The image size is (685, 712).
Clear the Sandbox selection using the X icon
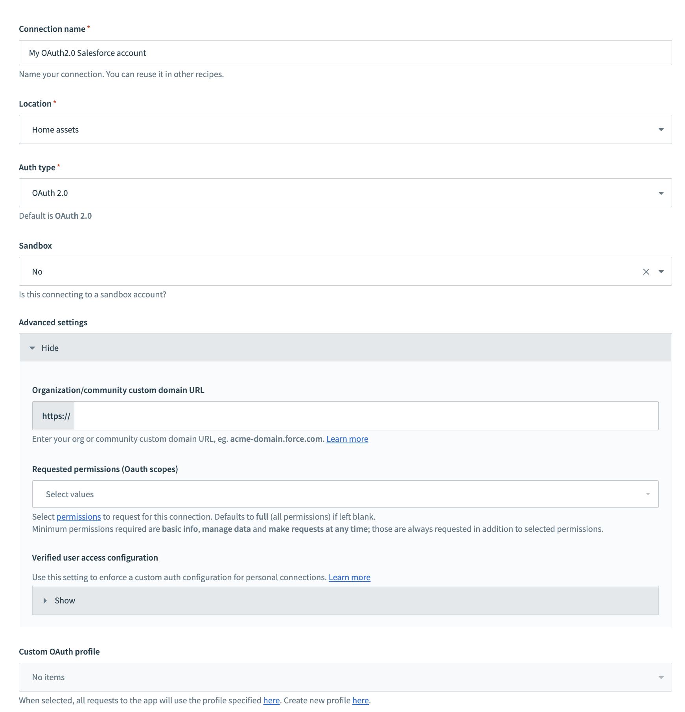[x=646, y=271]
